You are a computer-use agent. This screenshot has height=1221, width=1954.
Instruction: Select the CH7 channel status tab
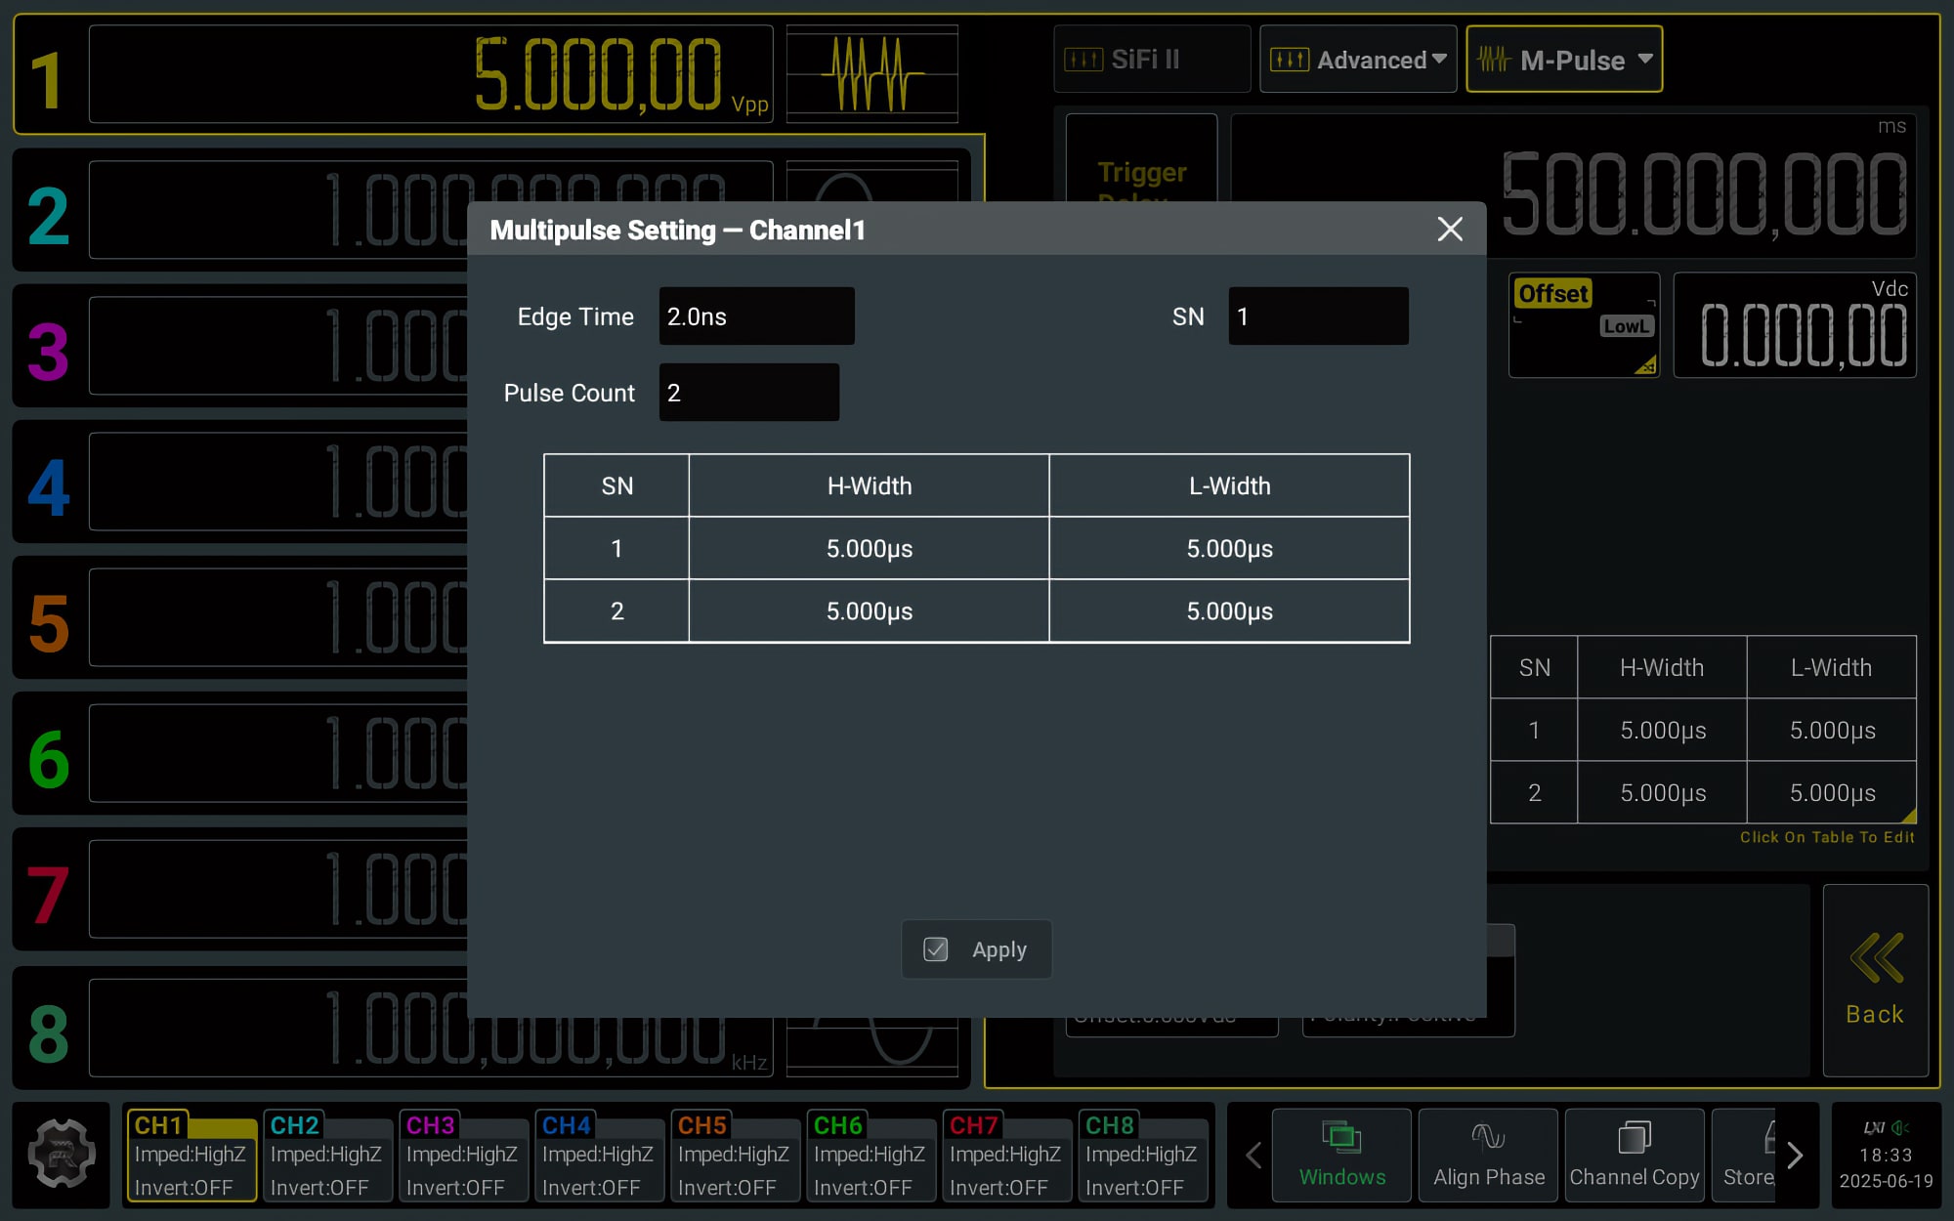pyautogui.click(x=1006, y=1156)
